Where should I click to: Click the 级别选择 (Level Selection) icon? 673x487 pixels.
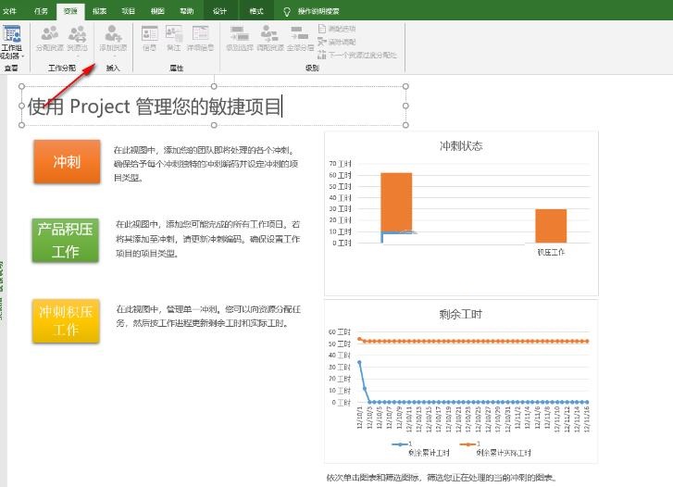tap(238, 39)
